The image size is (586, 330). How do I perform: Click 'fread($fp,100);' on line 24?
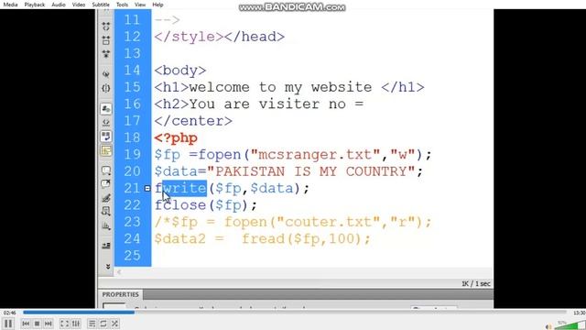306,238
